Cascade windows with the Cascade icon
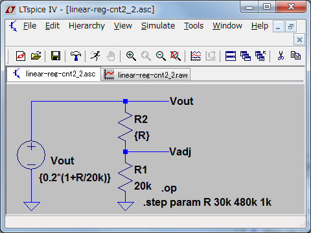The height and width of the screenshot is (233, 311). point(246,56)
